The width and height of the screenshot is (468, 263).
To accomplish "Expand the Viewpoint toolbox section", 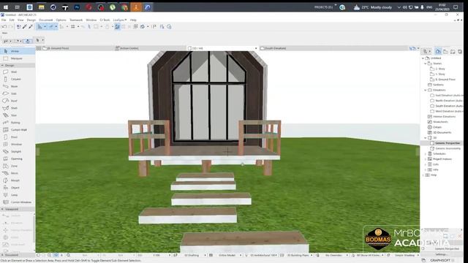I will [3, 209].
